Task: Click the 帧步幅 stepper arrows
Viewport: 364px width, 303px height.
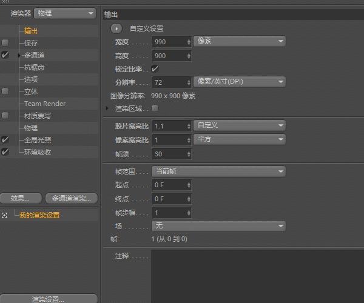Action: point(189,213)
